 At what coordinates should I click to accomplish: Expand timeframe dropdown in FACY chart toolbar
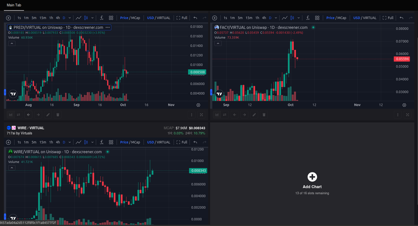[276, 18]
